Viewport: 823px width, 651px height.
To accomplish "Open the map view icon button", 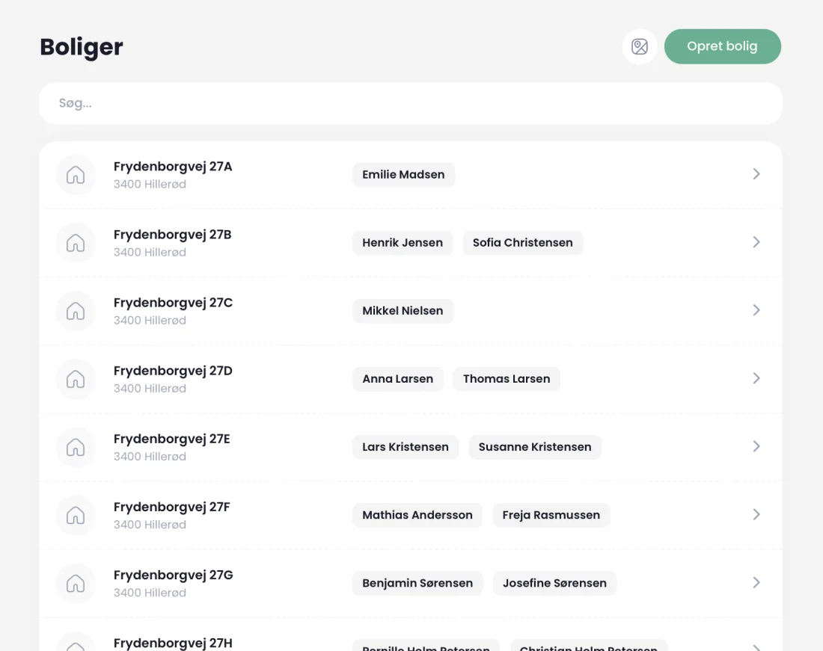I will (x=639, y=46).
